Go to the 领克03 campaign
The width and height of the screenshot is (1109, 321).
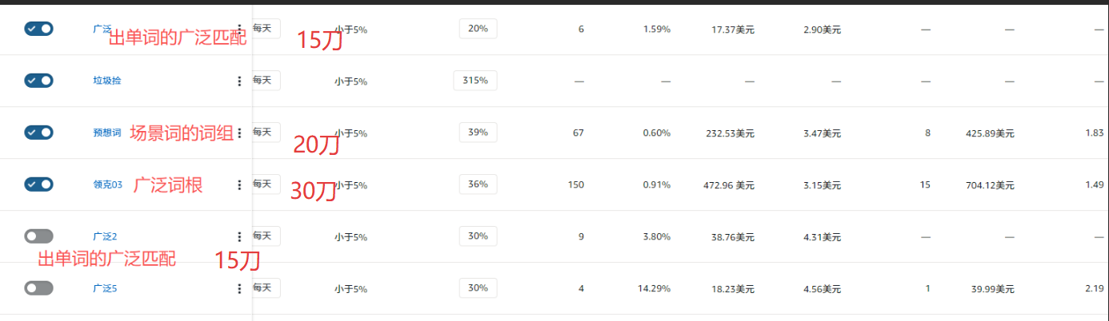click(x=107, y=184)
